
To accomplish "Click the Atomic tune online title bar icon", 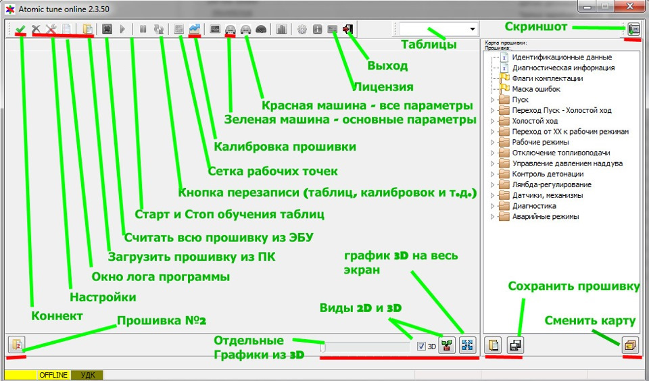I will tap(9, 9).
